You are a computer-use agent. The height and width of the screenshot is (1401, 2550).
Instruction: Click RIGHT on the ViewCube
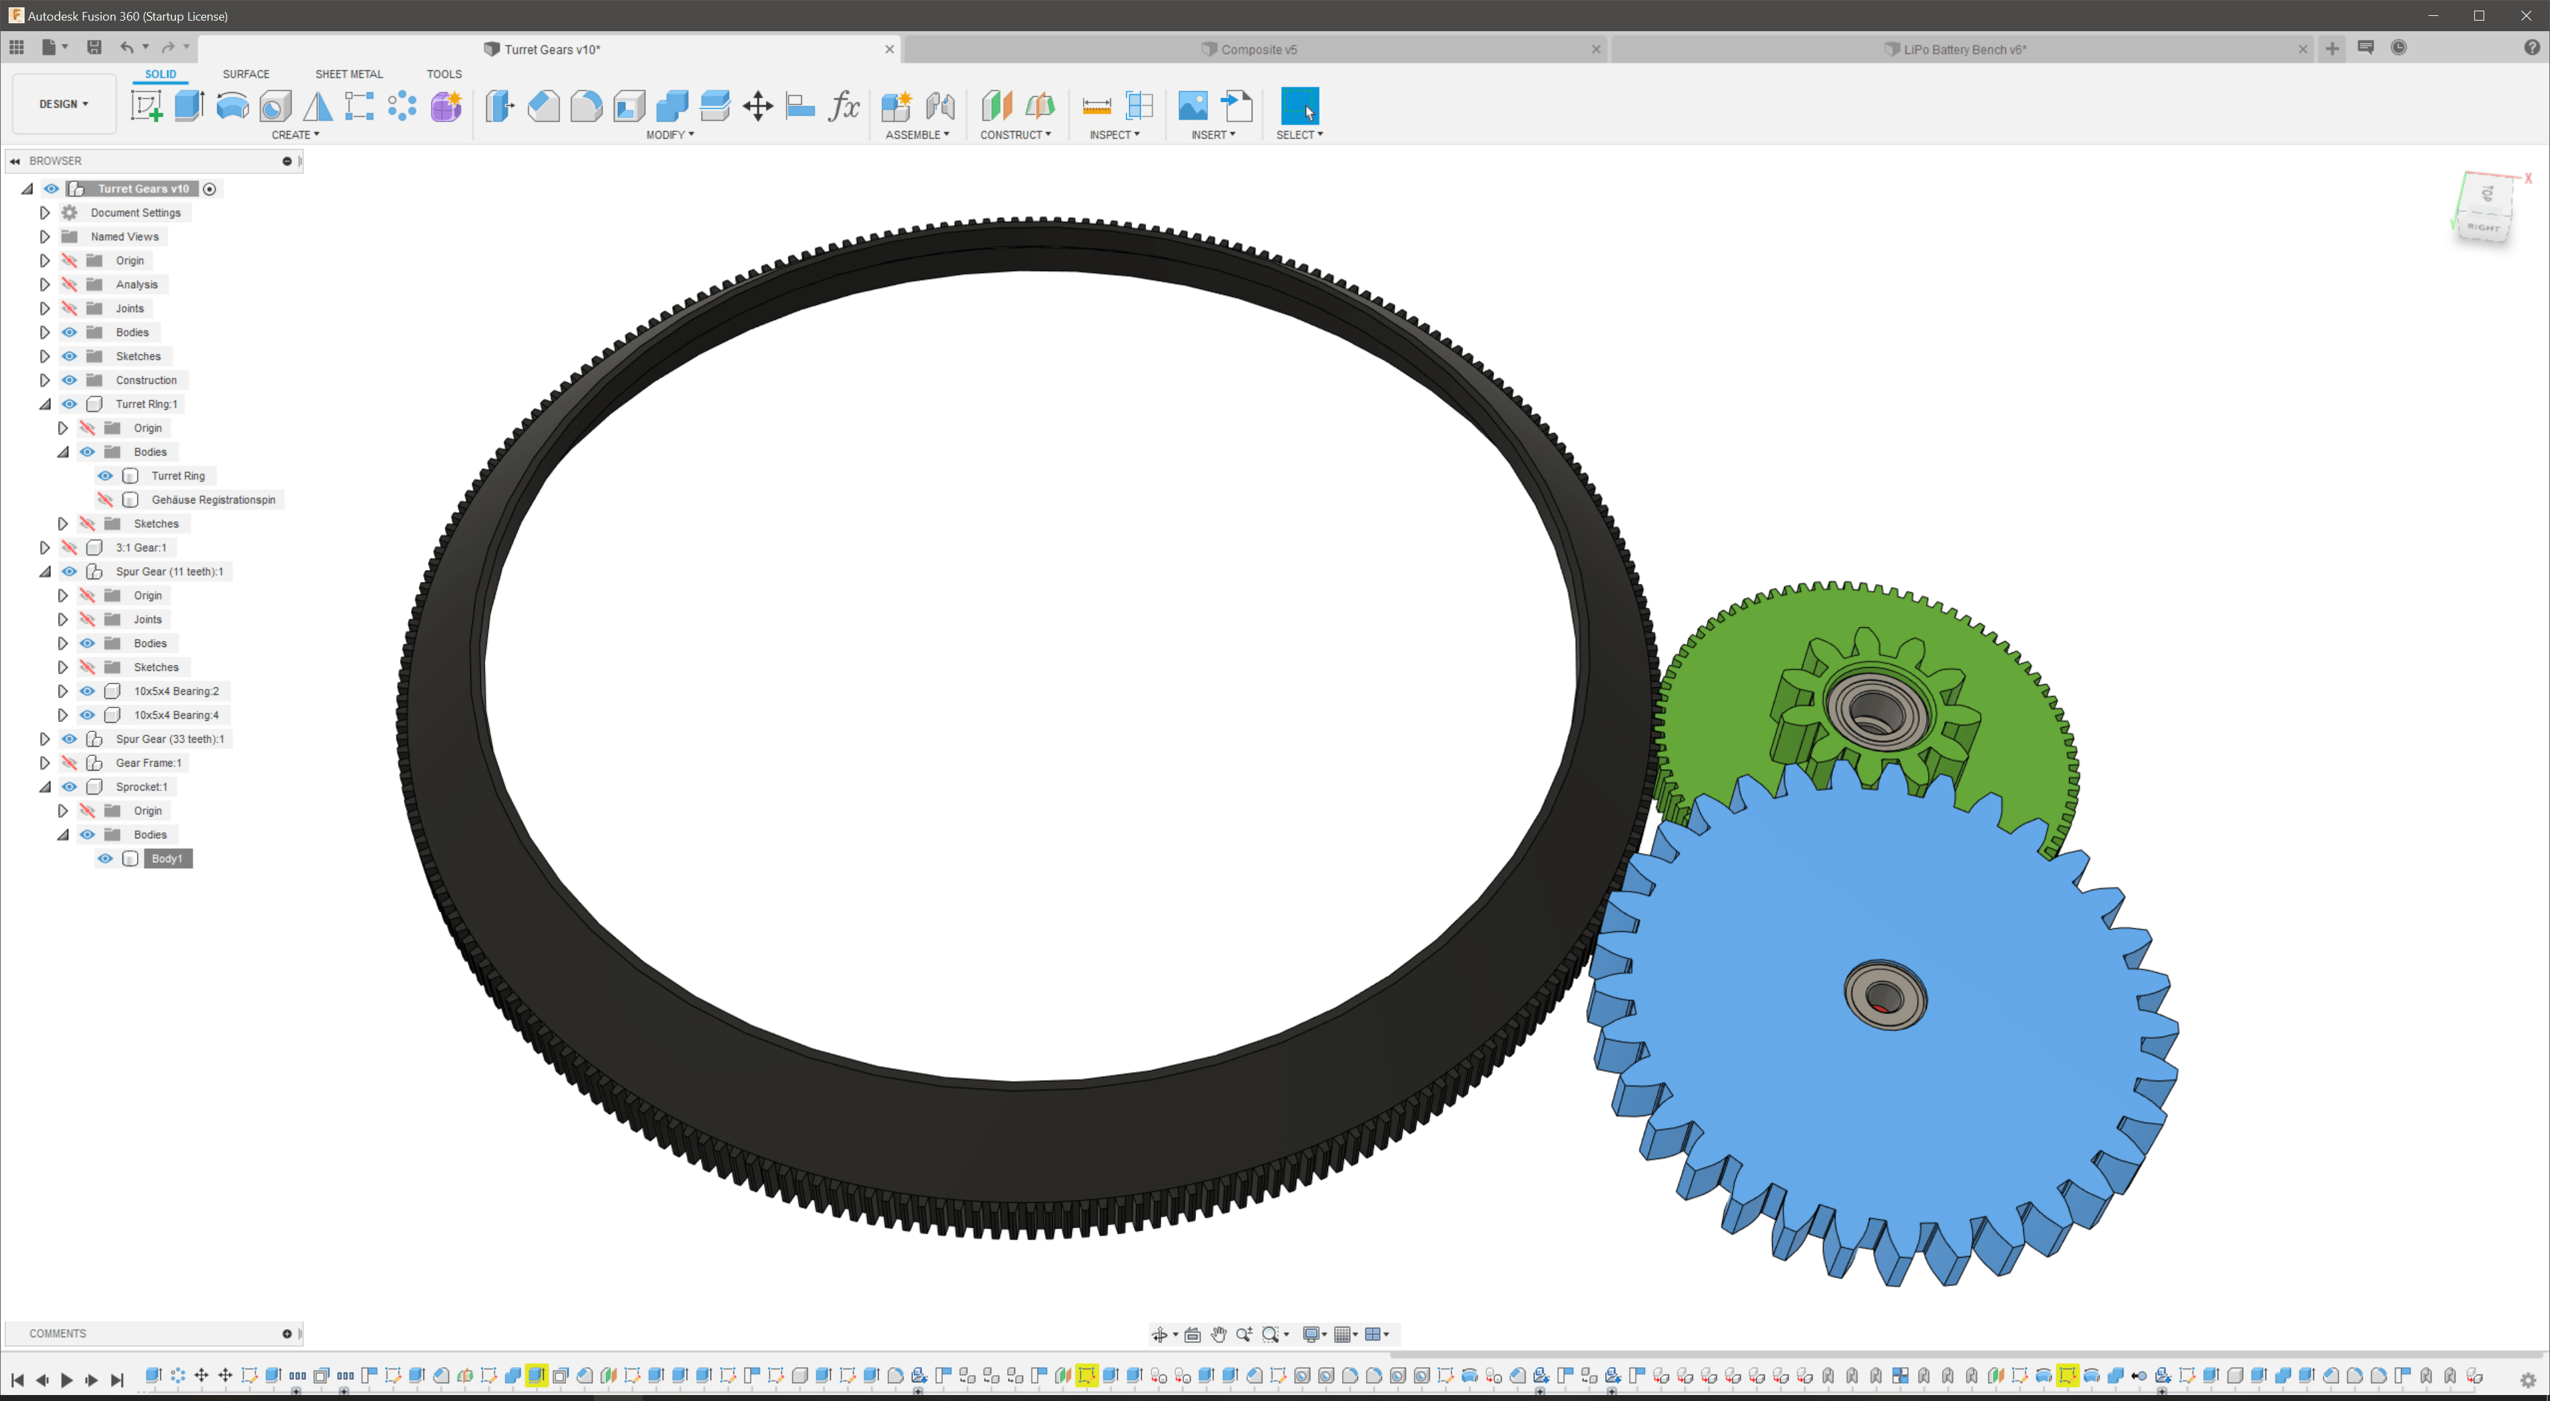point(2484,228)
